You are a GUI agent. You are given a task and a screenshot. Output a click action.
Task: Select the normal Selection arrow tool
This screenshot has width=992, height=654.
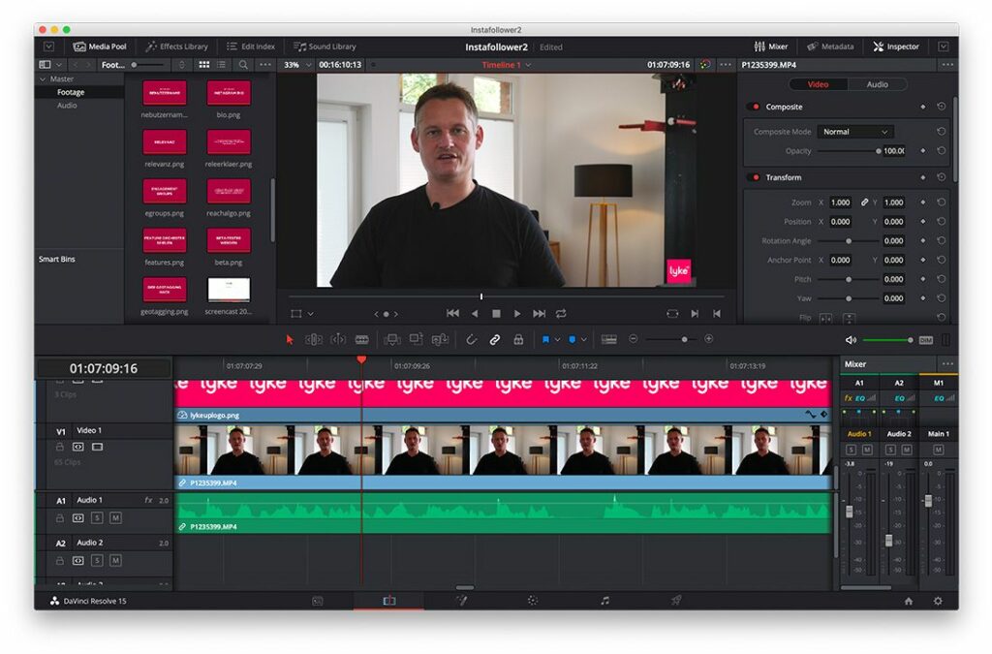click(x=289, y=340)
